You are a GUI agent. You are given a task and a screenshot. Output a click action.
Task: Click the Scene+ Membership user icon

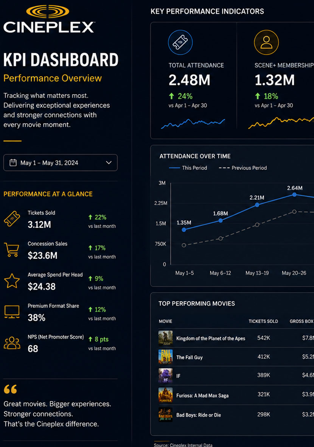(266, 42)
